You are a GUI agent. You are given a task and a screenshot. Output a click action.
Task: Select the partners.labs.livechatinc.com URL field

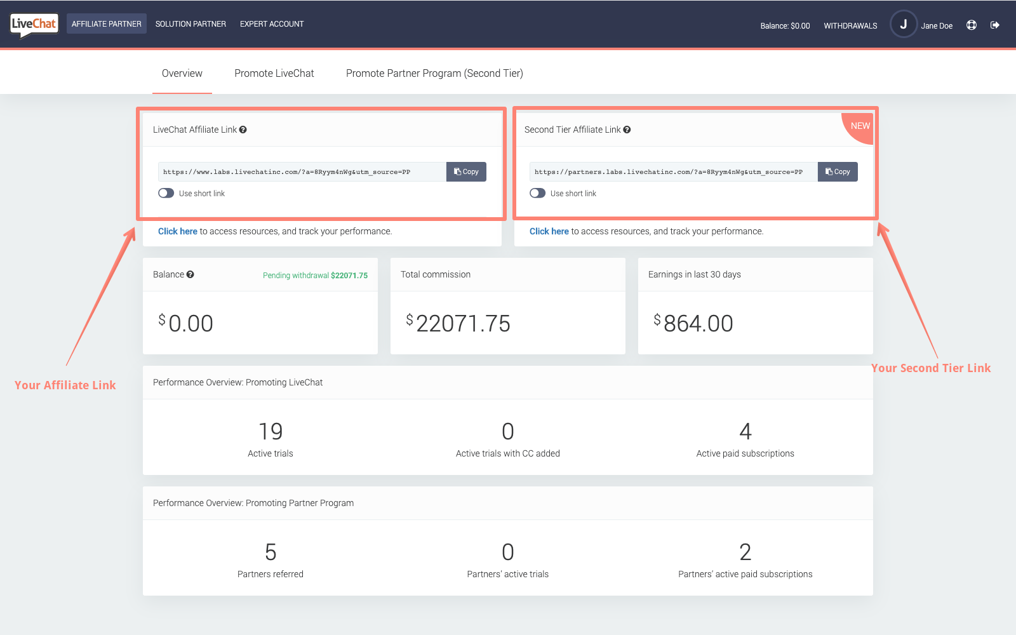(x=674, y=172)
